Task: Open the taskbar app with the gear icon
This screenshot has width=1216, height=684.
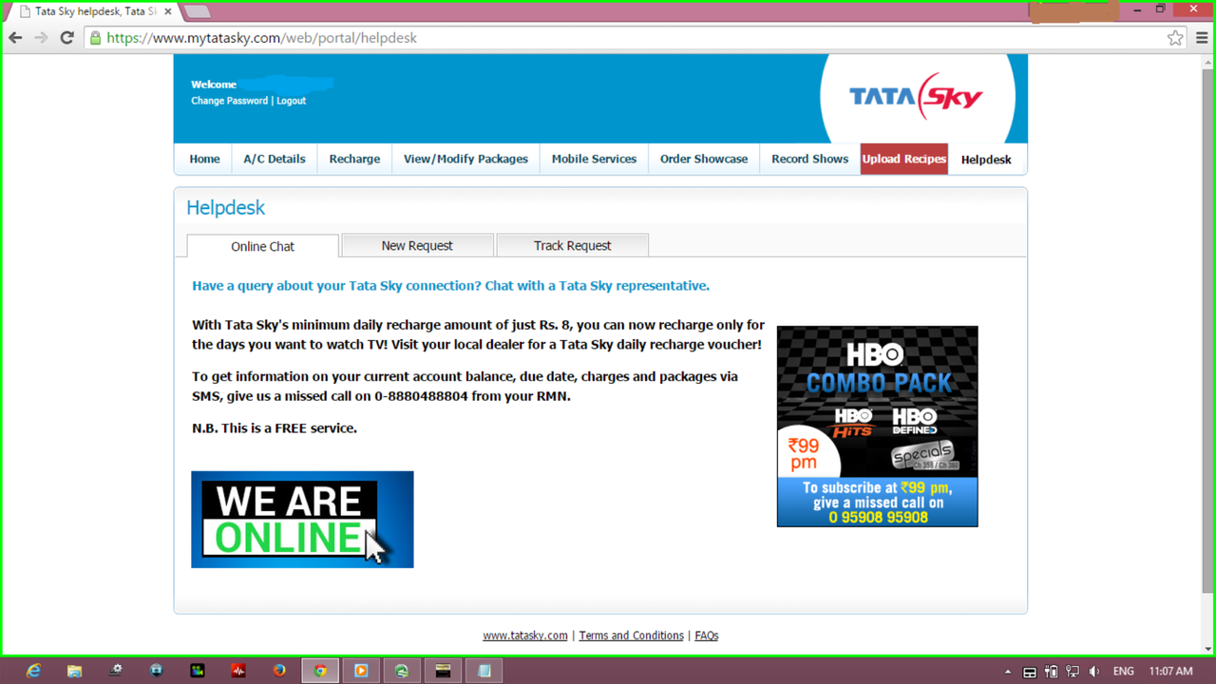Action: [x=115, y=671]
